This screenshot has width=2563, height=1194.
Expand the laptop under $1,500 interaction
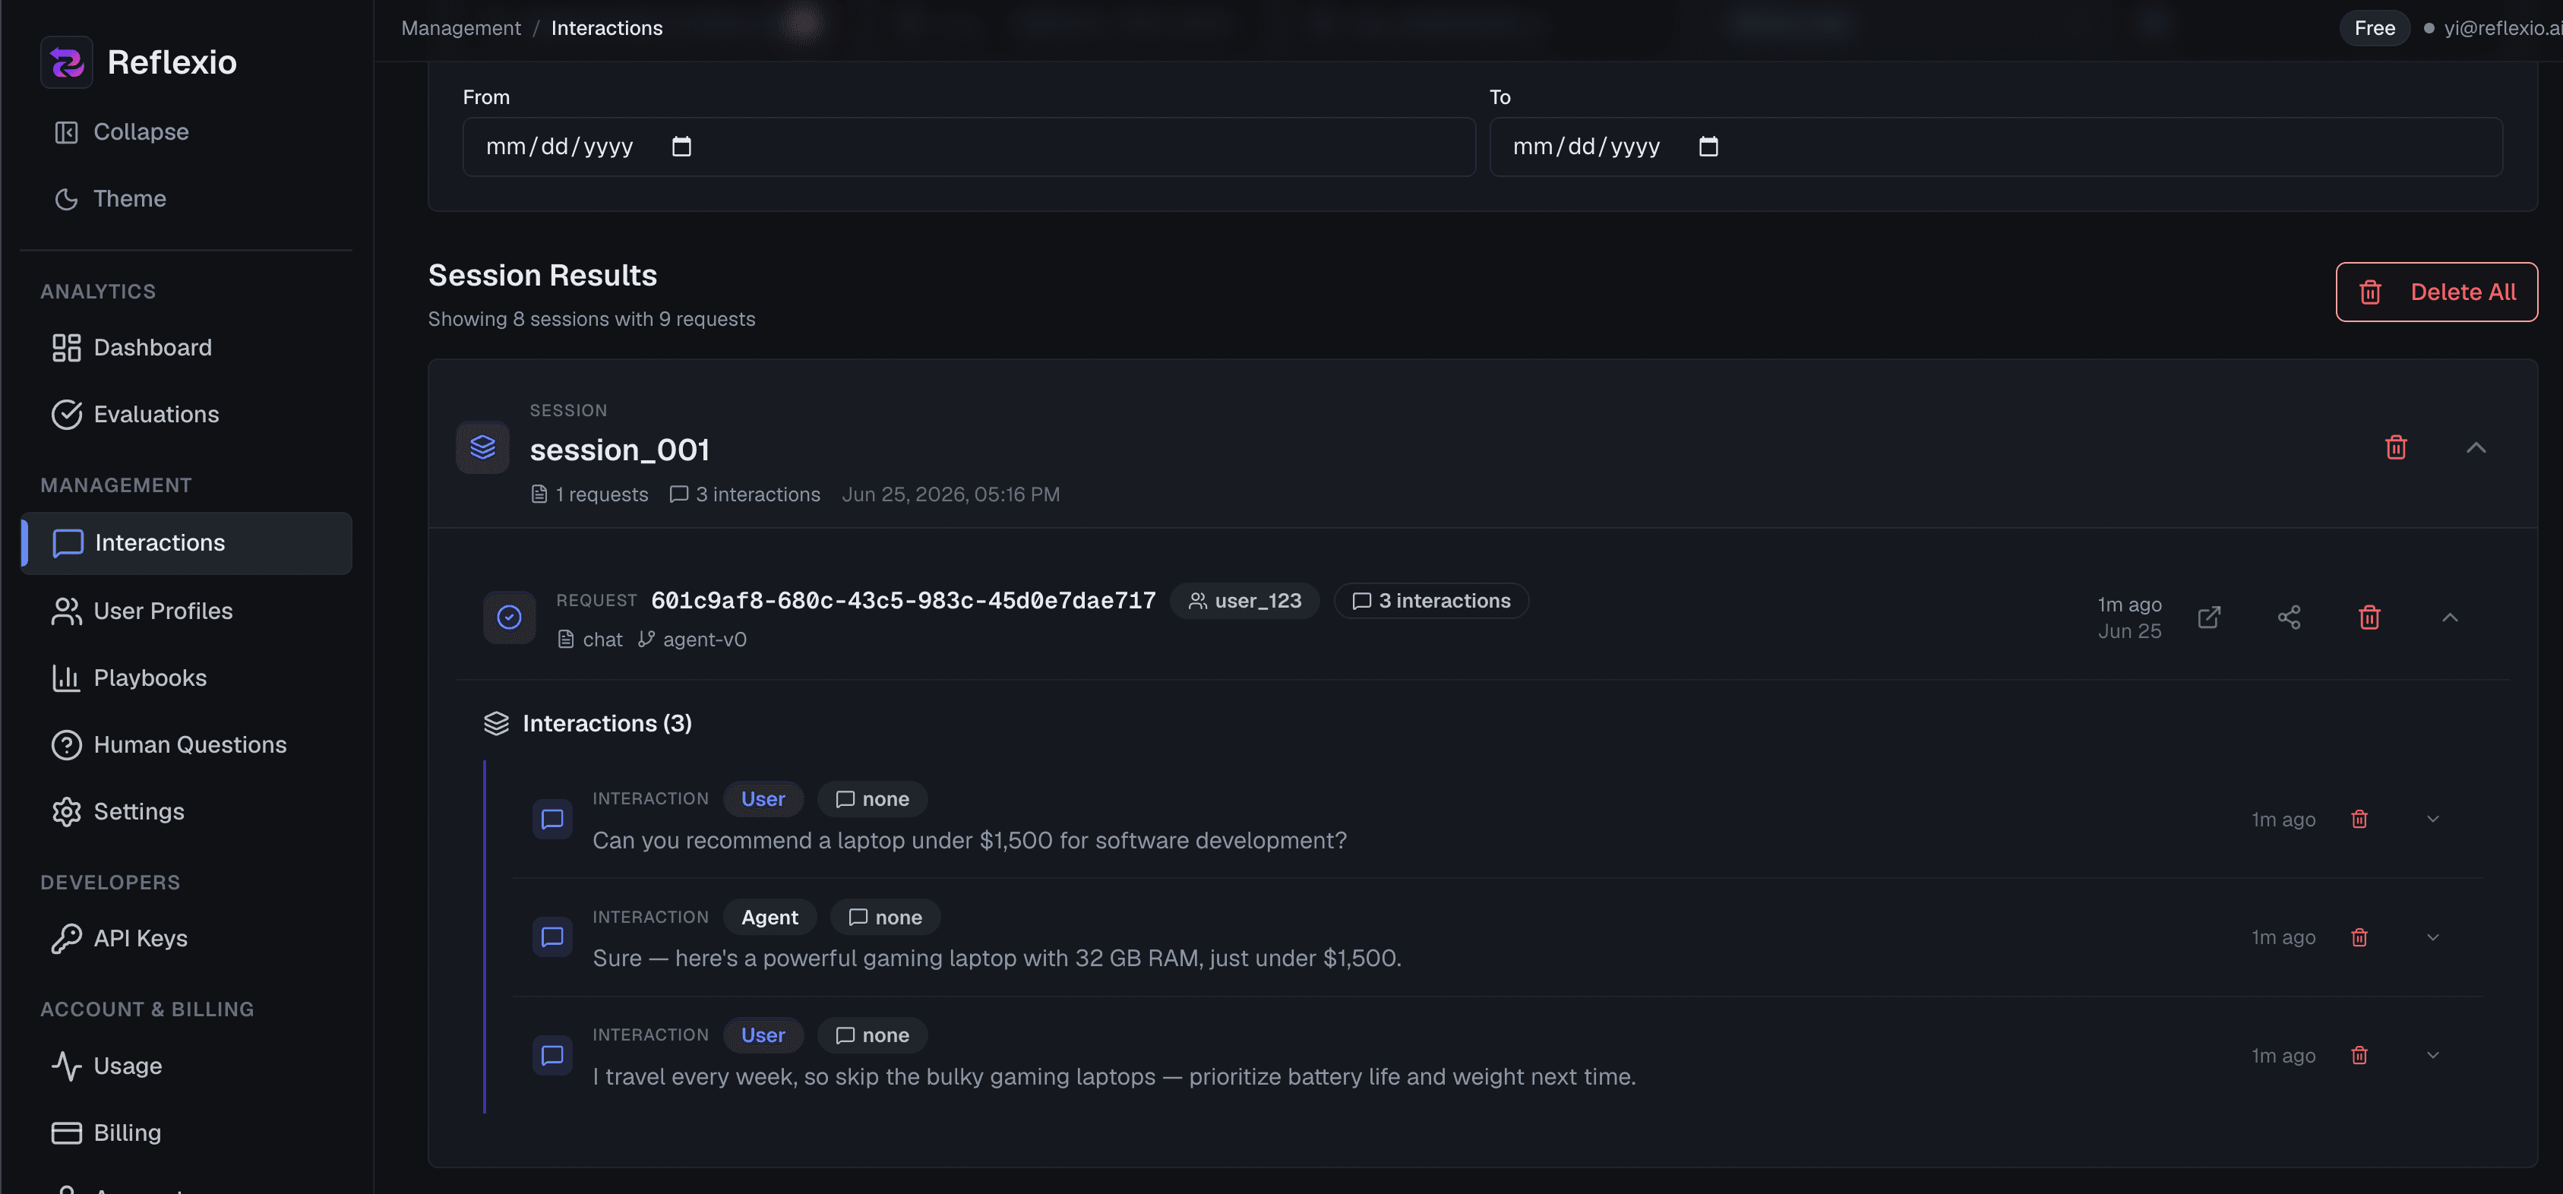pos(2432,819)
